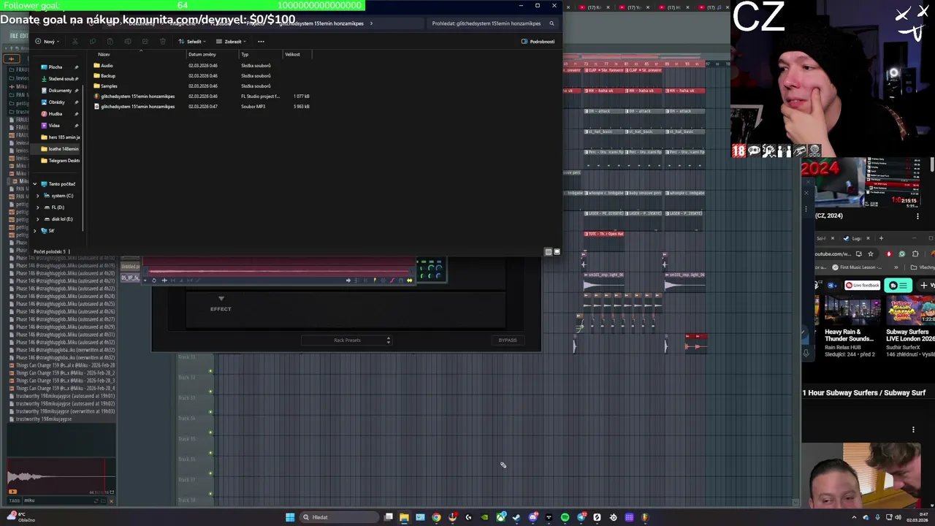Open the Rack Presets dropdown

(348, 340)
